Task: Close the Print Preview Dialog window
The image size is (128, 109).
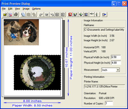Action: tap(124, 4)
